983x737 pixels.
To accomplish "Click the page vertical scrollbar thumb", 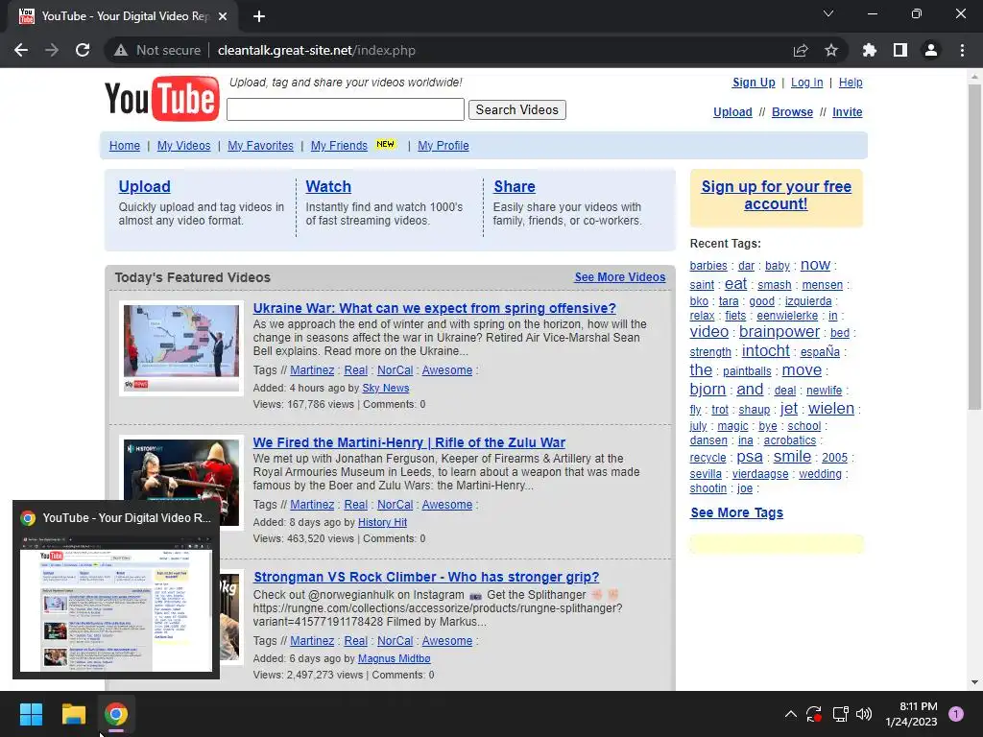I will (x=975, y=248).
